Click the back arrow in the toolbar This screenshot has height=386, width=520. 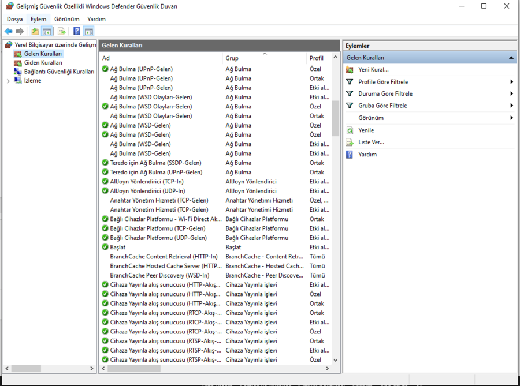tap(8, 31)
